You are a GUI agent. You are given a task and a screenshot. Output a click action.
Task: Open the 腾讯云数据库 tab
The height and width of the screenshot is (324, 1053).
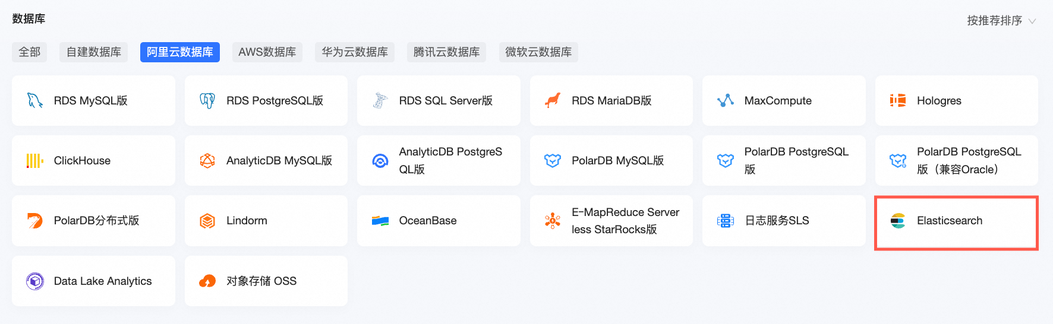[447, 52]
